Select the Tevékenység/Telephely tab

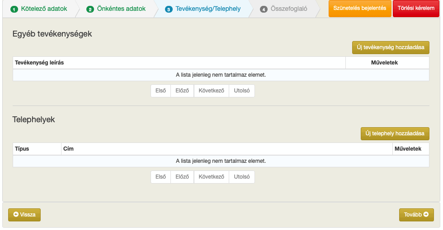[x=203, y=9]
